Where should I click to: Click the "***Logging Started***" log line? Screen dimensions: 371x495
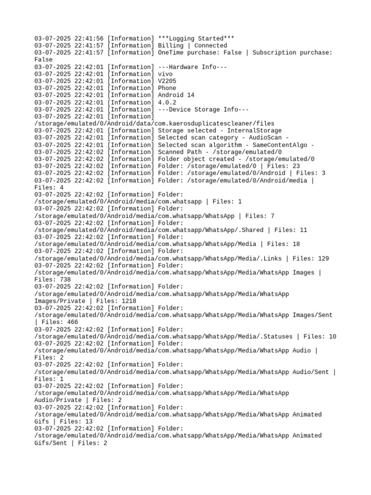[x=134, y=39]
